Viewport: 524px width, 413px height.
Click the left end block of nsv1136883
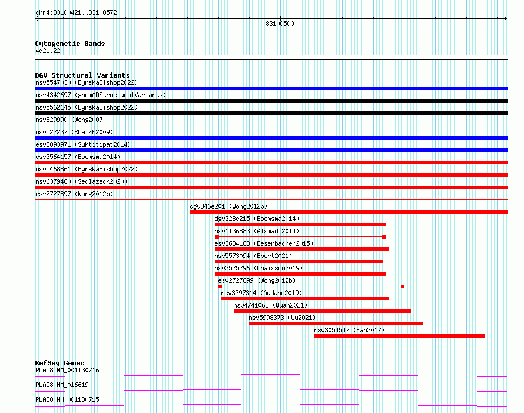tap(217, 237)
